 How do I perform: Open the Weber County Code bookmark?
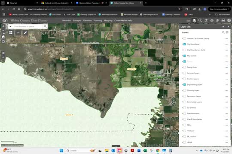tap(18, 15)
